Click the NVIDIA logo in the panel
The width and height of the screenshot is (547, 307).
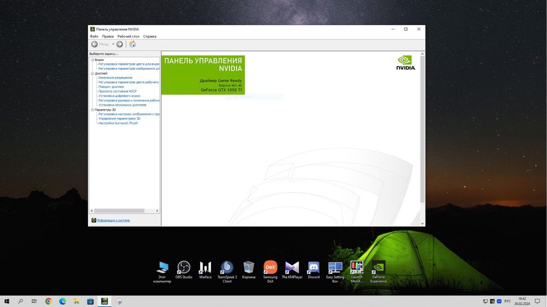[405, 63]
